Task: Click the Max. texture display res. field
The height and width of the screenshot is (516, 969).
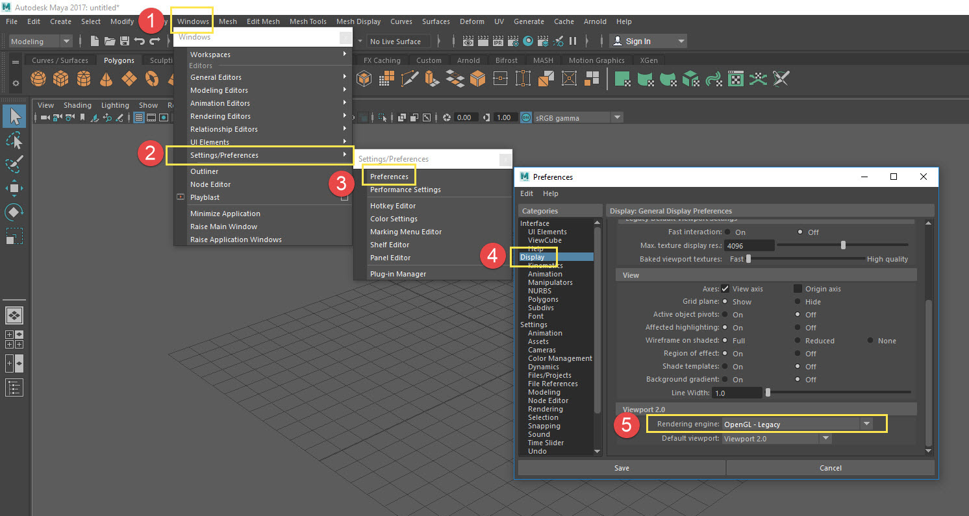Action: 749,245
